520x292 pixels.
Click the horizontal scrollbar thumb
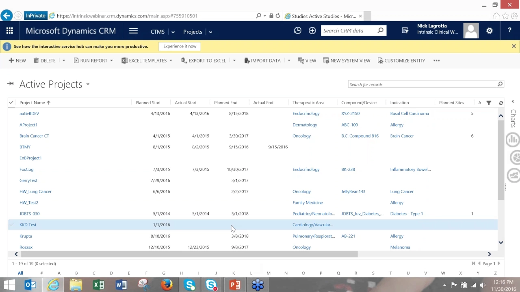pos(189,254)
